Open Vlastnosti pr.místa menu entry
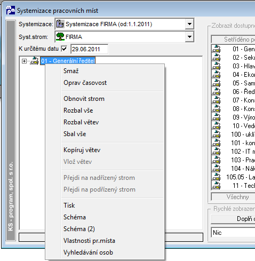255x261 pixels. coord(113,241)
